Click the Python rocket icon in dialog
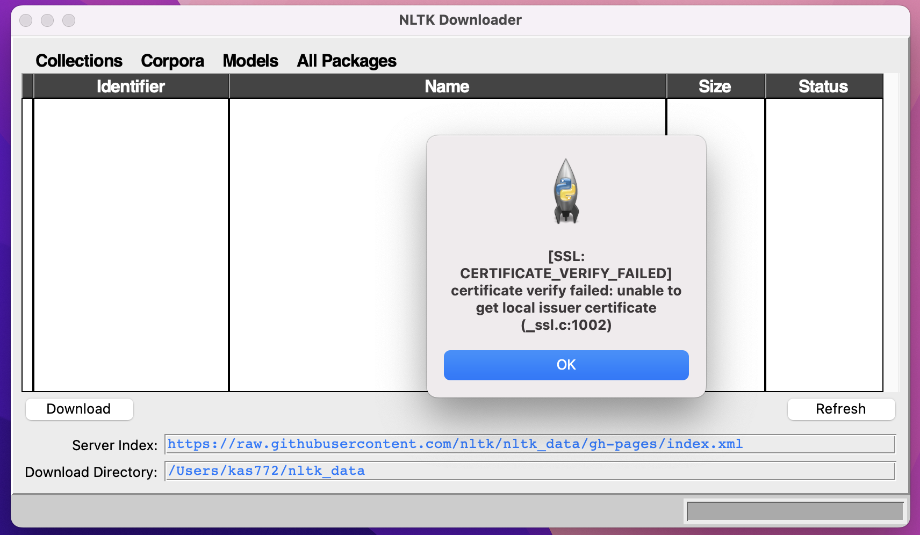This screenshot has width=920, height=535. [x=566, y=191]
